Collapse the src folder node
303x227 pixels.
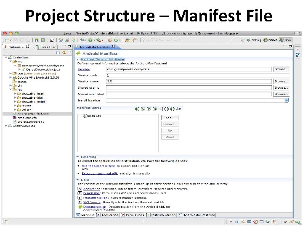click(x=11, y=61)
